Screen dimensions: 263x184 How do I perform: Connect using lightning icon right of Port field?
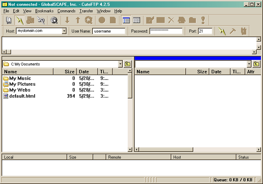tap(222, 31)
